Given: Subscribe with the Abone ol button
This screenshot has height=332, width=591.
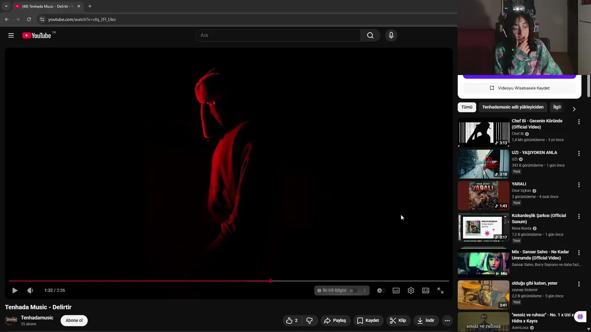Looking at the screenshot, I should [x=74, y=320].
